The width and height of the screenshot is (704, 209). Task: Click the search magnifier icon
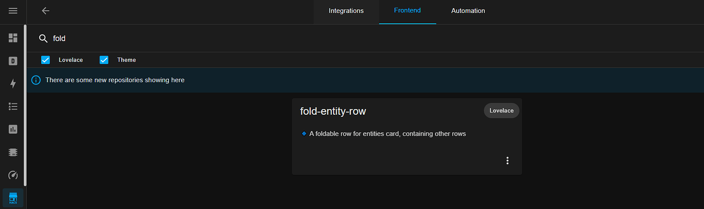pos(43,38)
